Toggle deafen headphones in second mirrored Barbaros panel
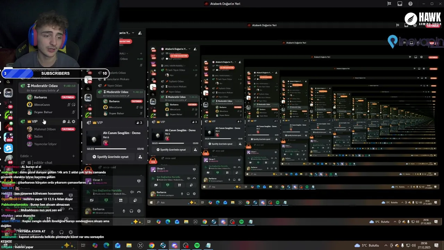The height and width of the screenshot is (250, 444). pyautogui.click(x=188, y=194)
